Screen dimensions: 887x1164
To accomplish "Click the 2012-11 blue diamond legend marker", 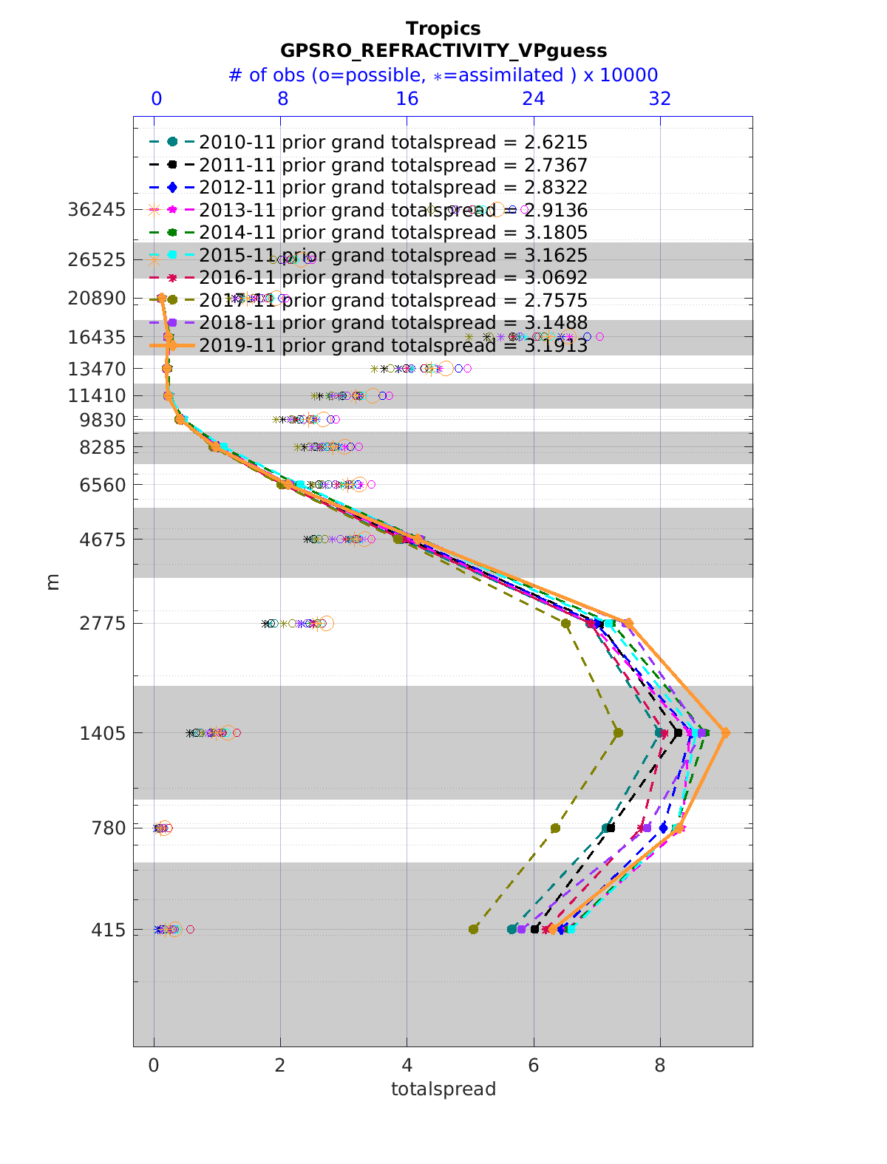I will click(171, 187).
